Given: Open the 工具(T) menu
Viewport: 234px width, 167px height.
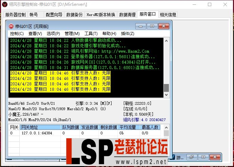Looking at the screenshot, I should click(x=91, y=34).
